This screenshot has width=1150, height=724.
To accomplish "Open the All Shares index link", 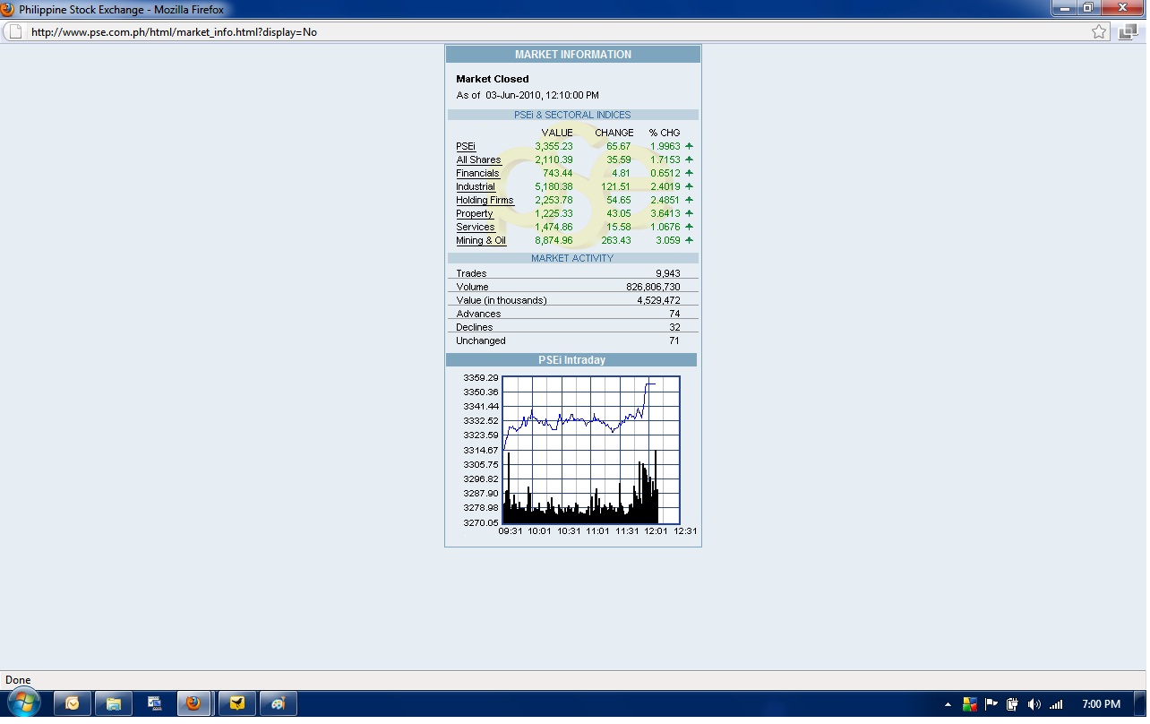I will (x=478, y=160).
